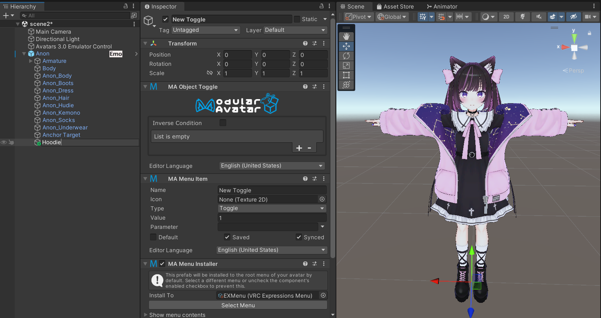Click the red X axis gizmo cone
Viewport: 601px width, 318px height.
[566, 47]
